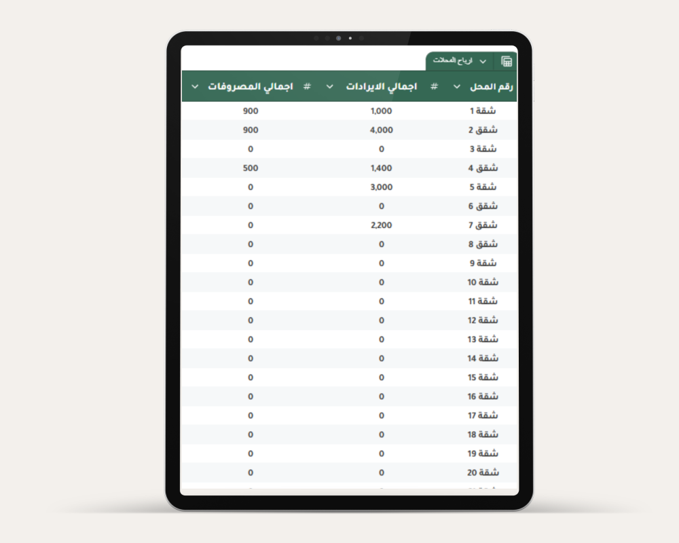Click the 3,000 revenue cell in شقة 5

pyautogui.click(x=381, y=187)
